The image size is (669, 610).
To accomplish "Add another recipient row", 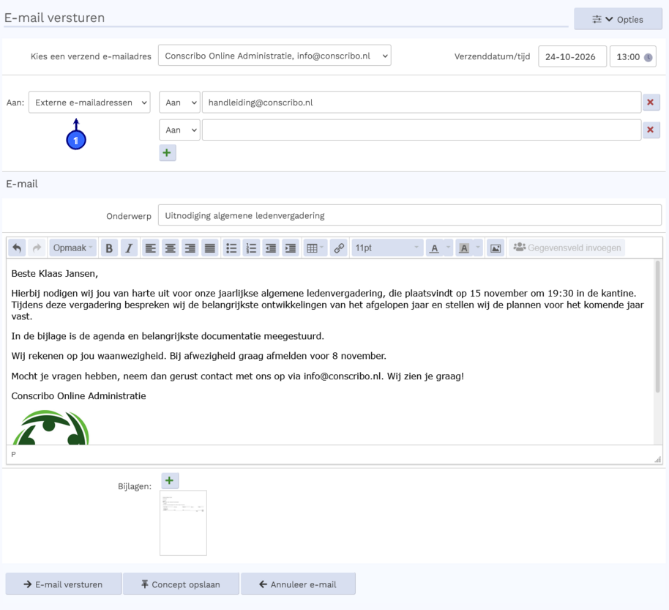I will [x=167, y=153].
